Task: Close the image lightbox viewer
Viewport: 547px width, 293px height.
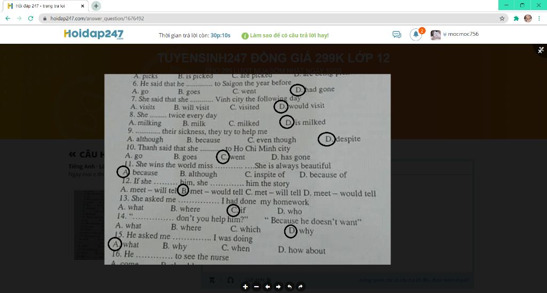Action: 541,50
